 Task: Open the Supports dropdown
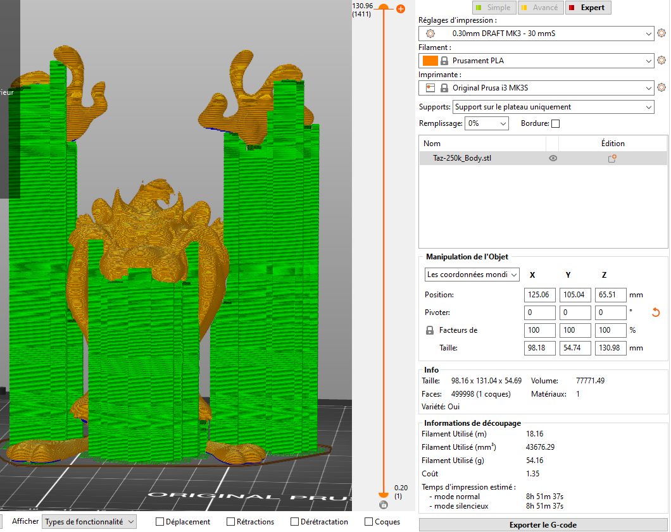[554, 108]
